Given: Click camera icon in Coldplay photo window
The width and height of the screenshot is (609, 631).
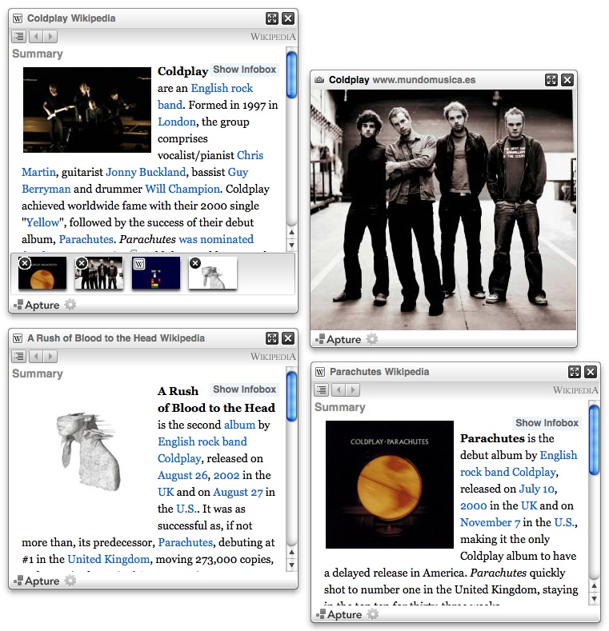Looking at the screenshot, I should point(319,80).
